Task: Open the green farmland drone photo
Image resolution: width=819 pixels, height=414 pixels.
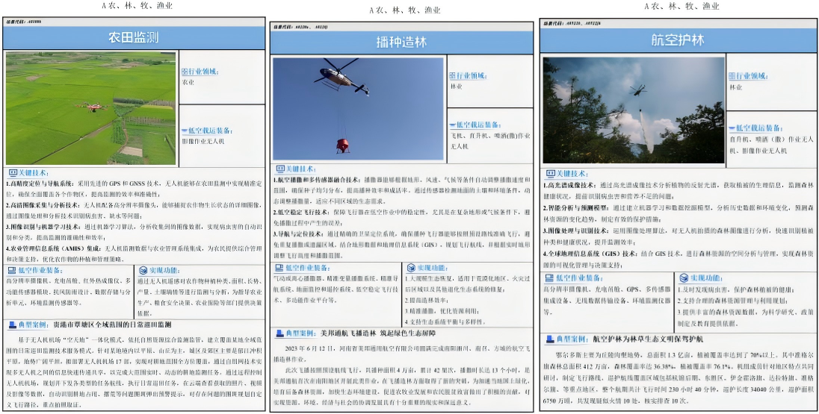Action: 91,108
